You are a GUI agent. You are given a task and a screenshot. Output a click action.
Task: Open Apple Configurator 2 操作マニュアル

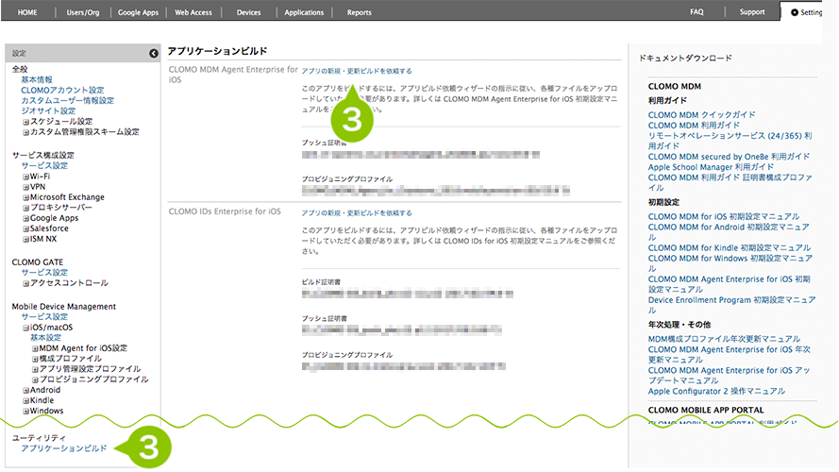[716, 392]
